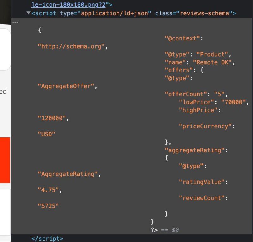Click the offerCount value "5"
Viewport: 253px width, 242px height.
pos(219,94)
